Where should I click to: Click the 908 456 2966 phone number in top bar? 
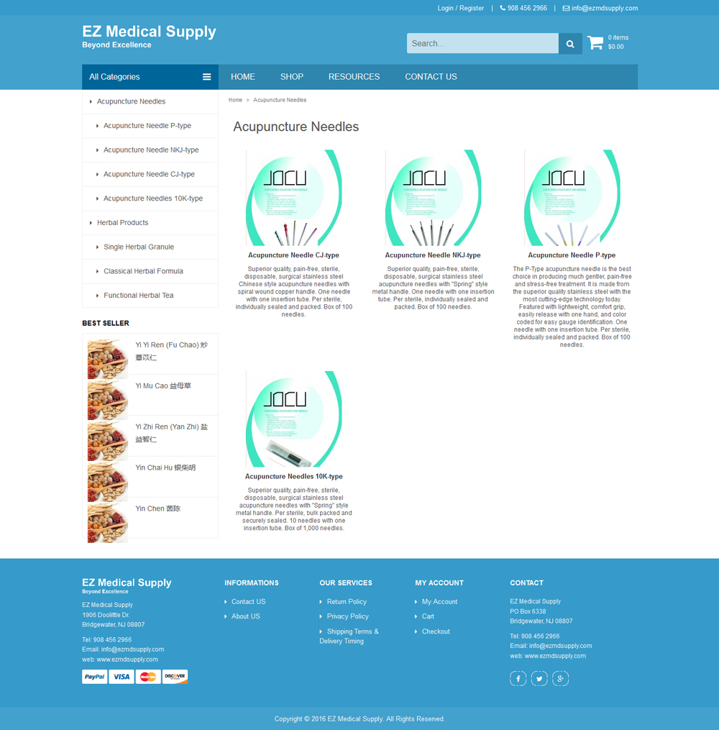click(527, 8)
